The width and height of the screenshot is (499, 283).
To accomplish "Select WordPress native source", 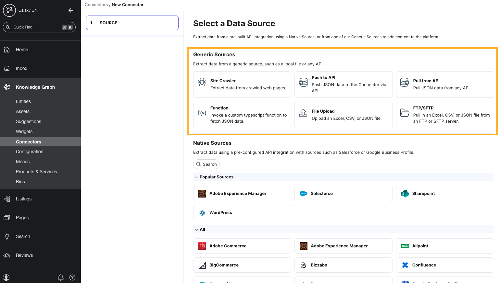I will (x=242, y=213).
